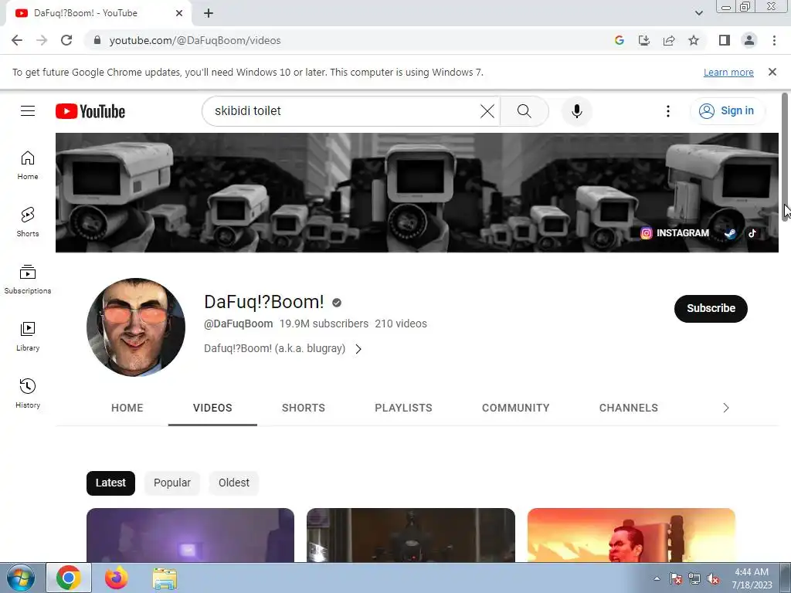Open the COMMUNITY channel tab
The width and height of the screenshot is (791, 593).
[515, 408]
